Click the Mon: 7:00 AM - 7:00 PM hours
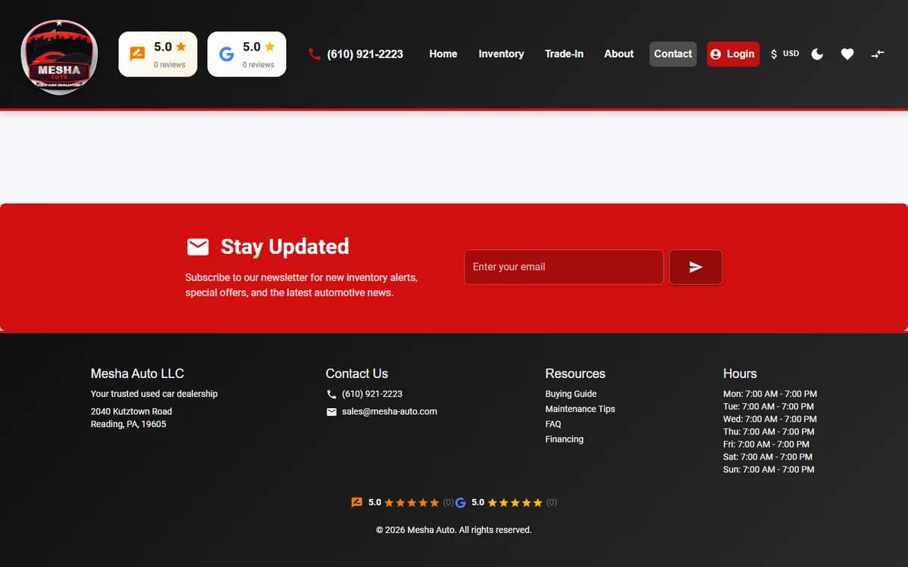Viewport: 908px width, 567px height. coord(770,394)
